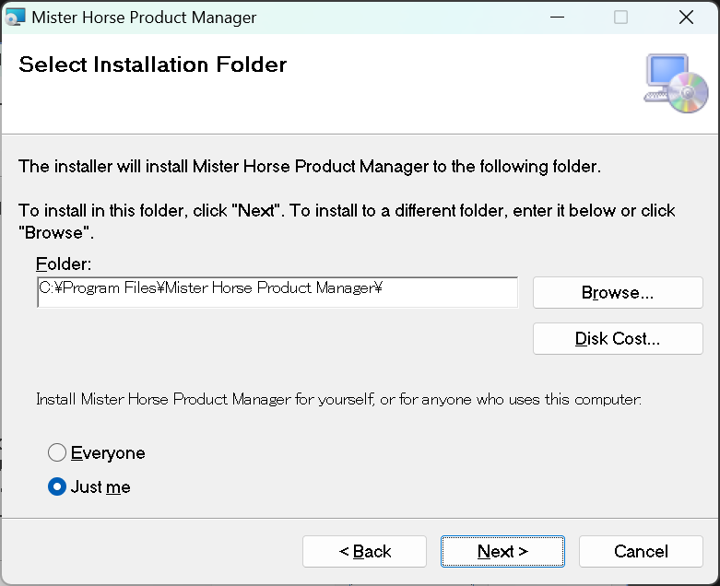The width and height of the screenshot is (720, 586).
Task: Click the 'installer will install' description line
Action: [310, 167]
